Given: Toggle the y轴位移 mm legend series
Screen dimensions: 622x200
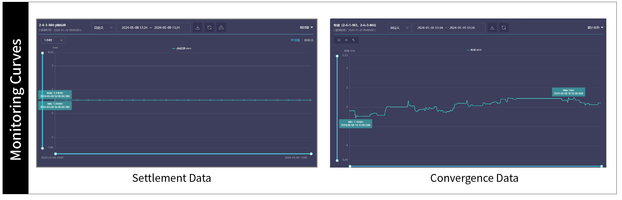Looking at the screenshot, I should point(182,48).
